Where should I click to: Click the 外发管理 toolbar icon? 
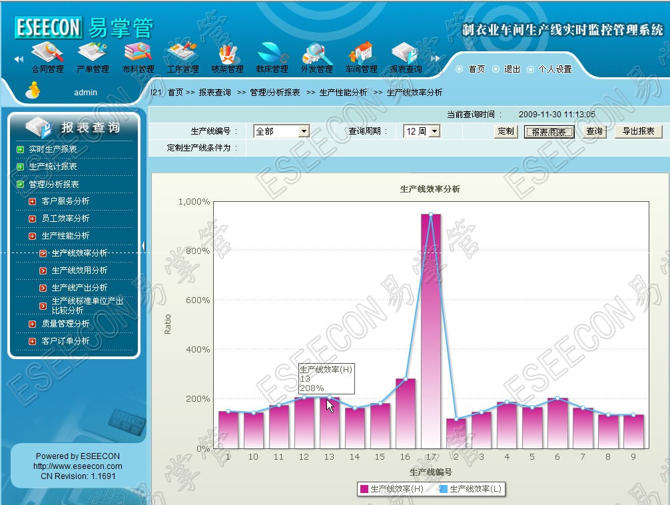[x=316, y=53]
